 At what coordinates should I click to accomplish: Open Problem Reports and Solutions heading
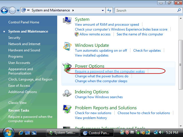click(x=106, y=108)
